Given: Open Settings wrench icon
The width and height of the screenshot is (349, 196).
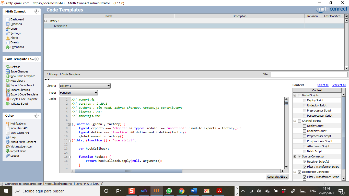Looking at the screenshot, I should pos(8,33).
